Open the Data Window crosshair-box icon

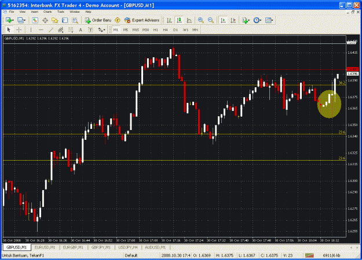[x=45, y=20]
